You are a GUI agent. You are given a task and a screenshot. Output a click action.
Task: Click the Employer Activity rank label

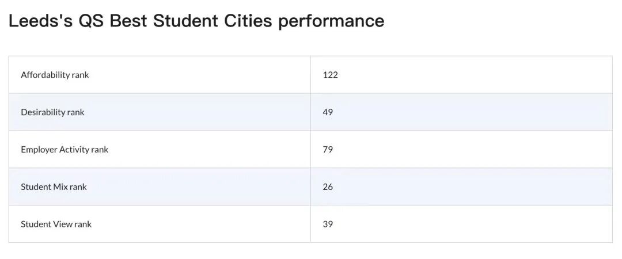(x=65, y=150)
